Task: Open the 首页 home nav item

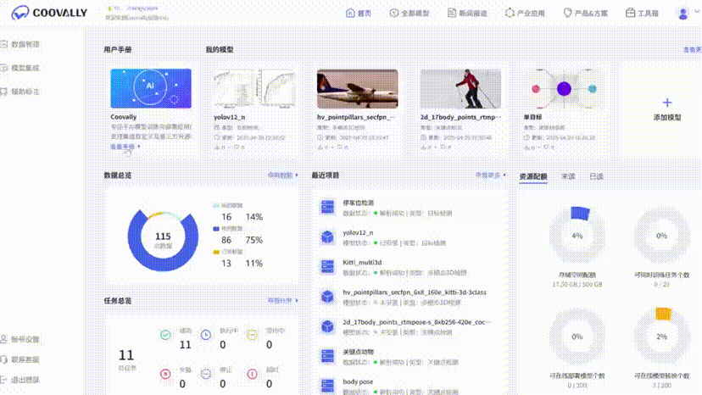Action: coord(359,13)
